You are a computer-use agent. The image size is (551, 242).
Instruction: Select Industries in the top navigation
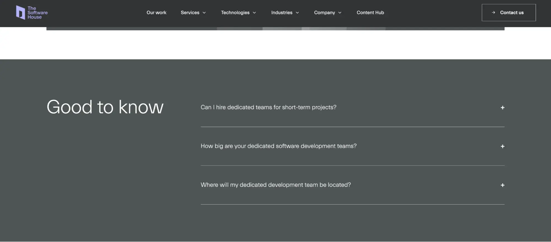[x=282, y=13]
